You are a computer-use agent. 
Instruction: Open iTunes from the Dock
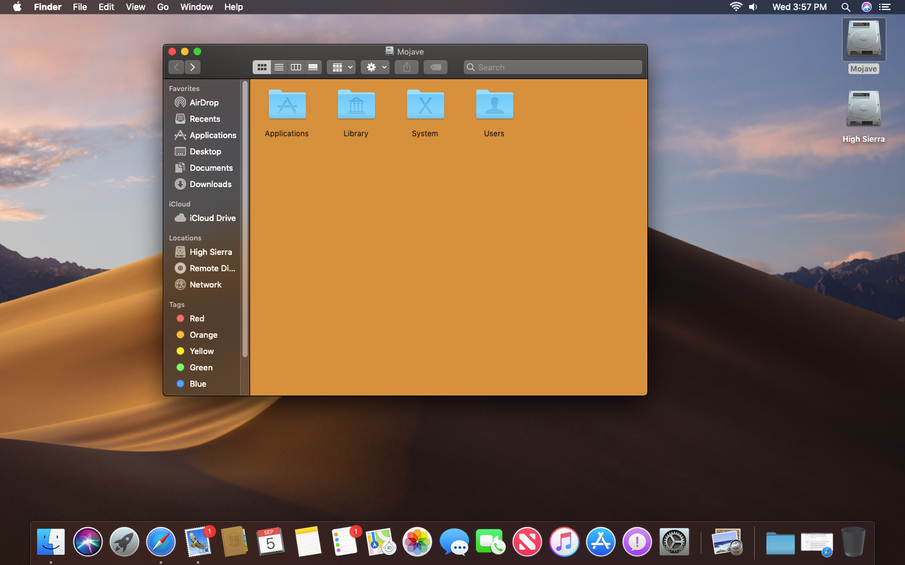coord(564,542)
